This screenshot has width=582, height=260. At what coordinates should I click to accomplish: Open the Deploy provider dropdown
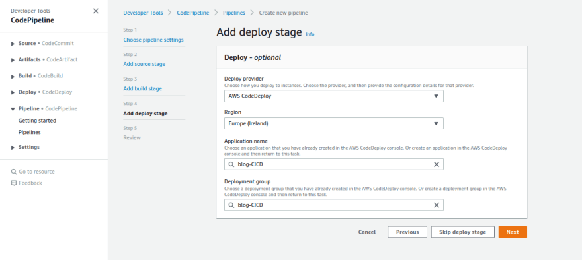pos(334,96)
